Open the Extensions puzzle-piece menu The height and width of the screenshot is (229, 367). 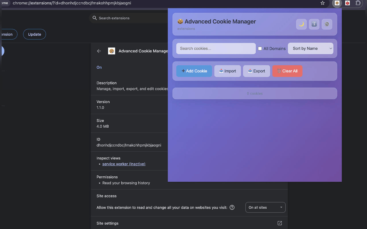[x=358, y=3]
